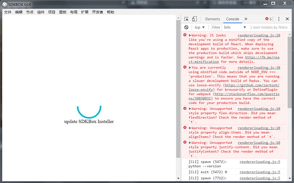The image size is (294, 183).
Task: Switch to the Console tab
Action: click(x=233, y=19)
